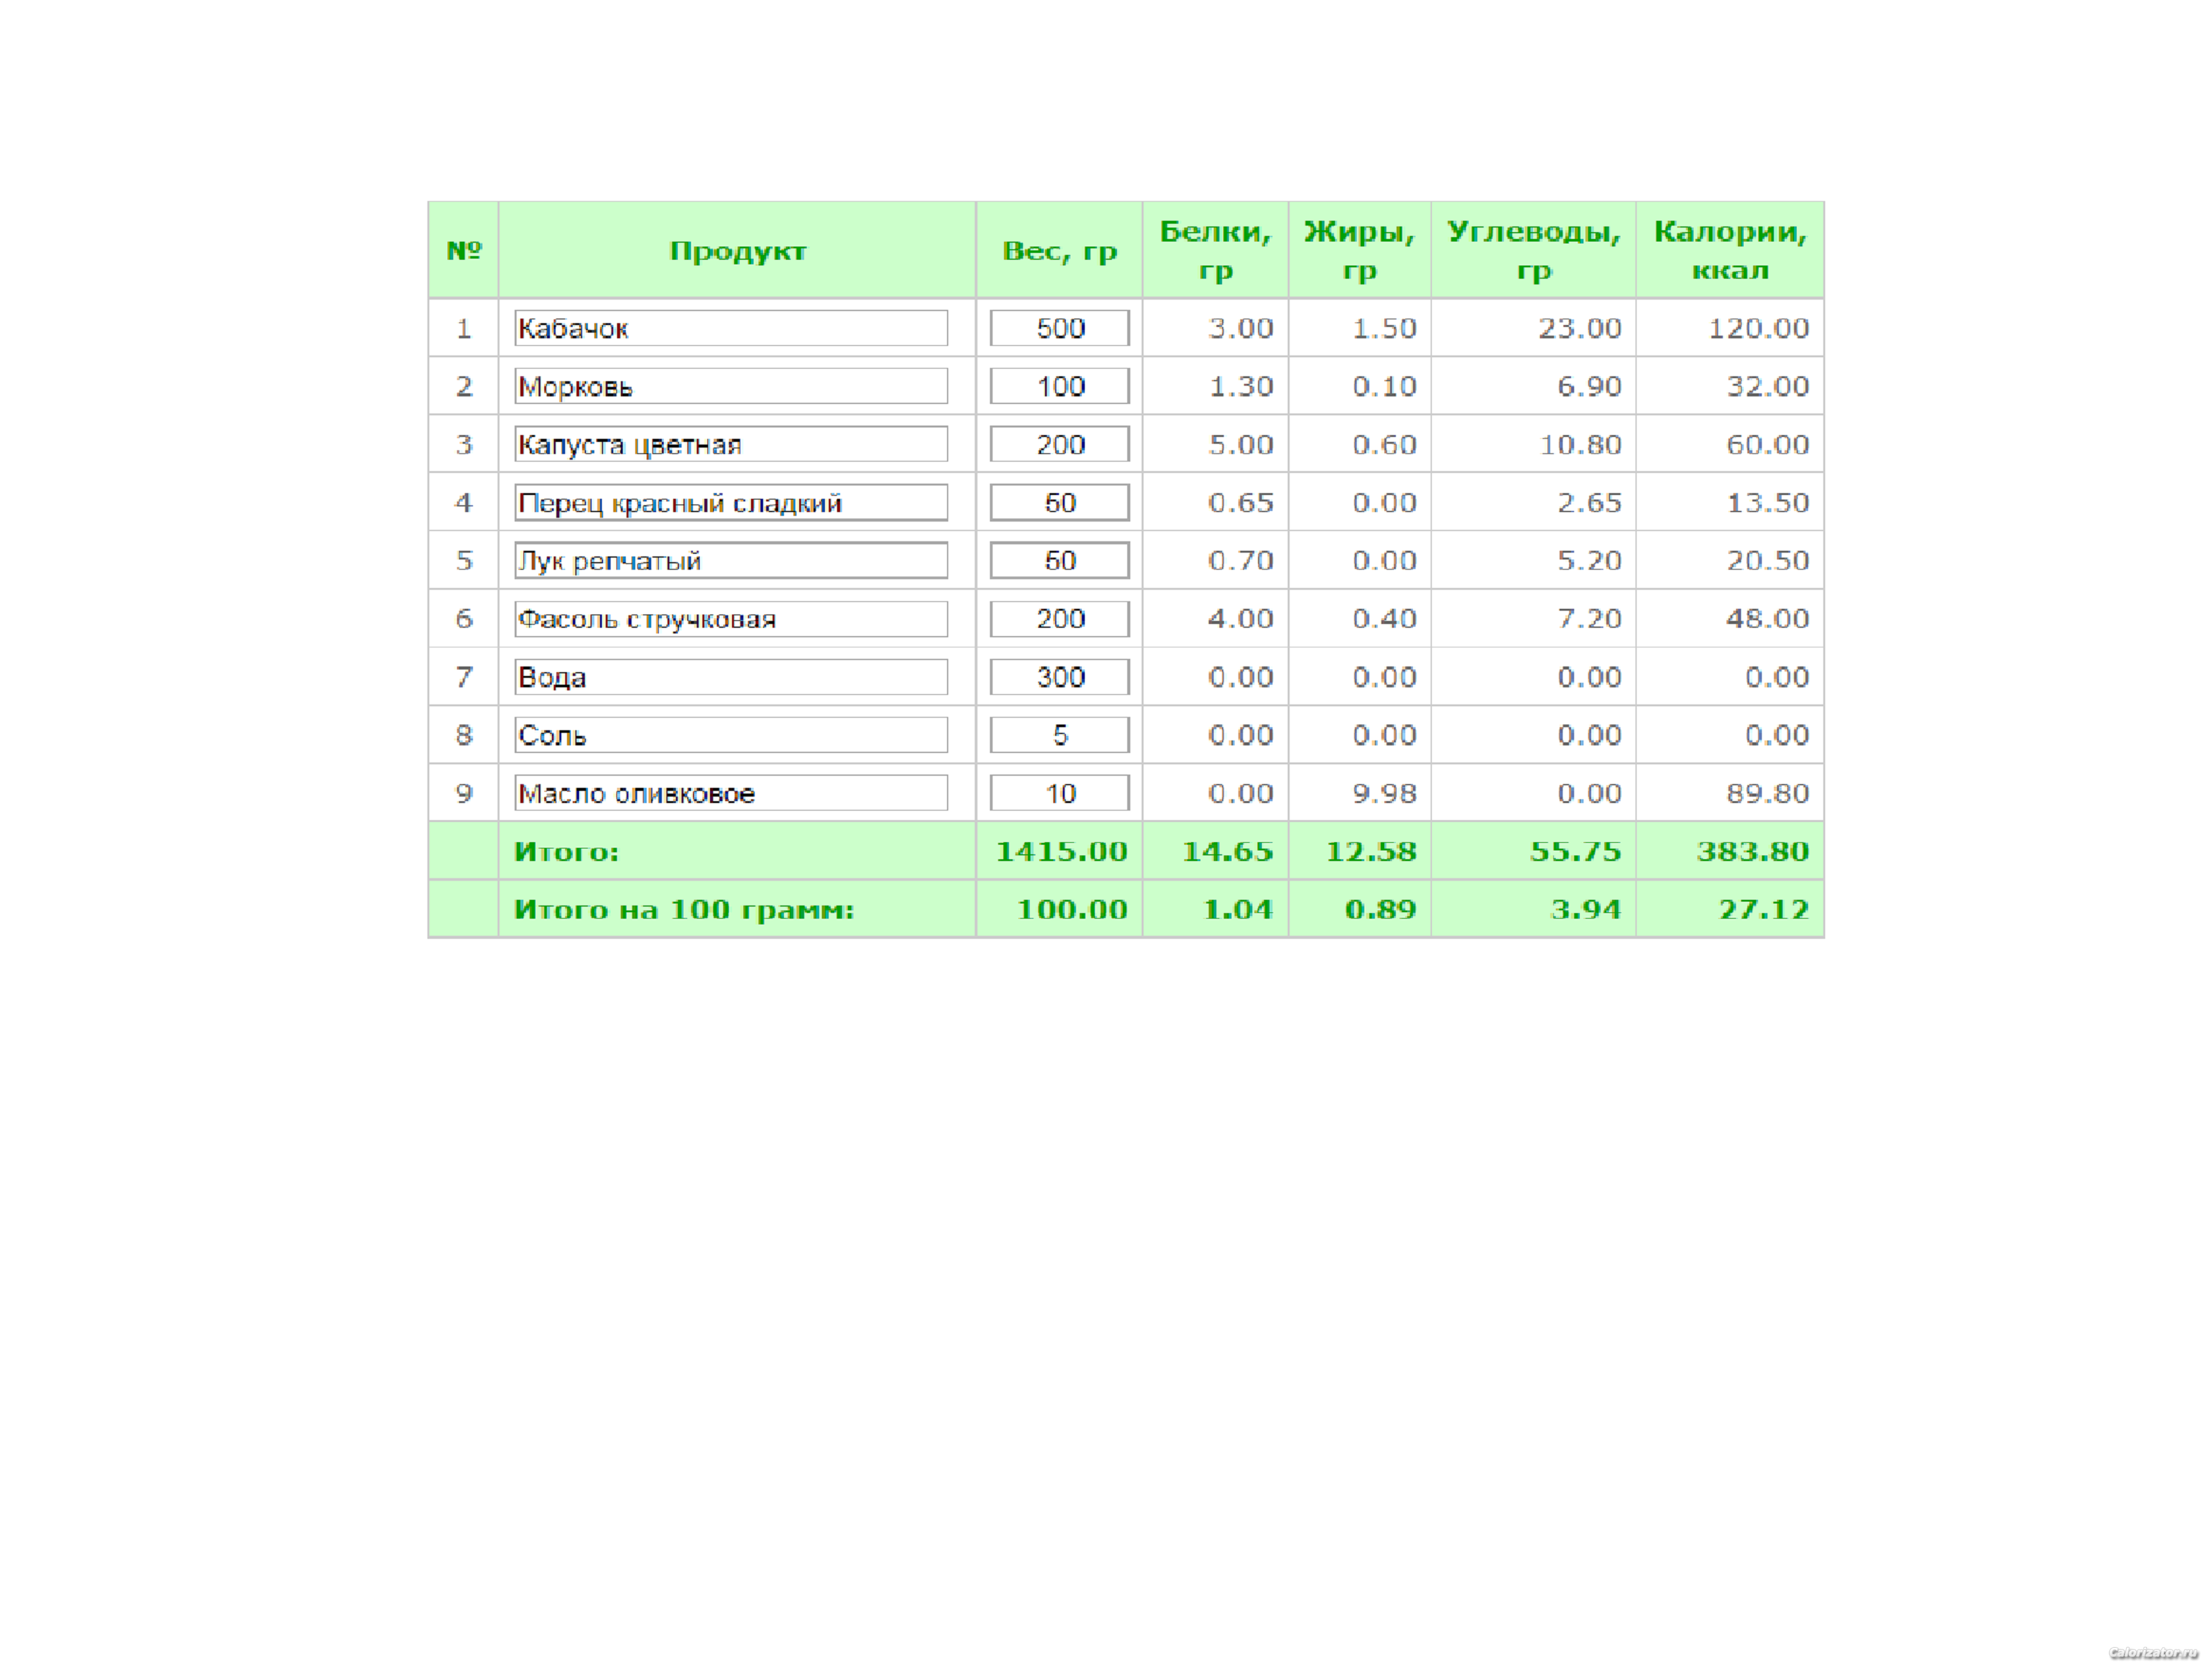Click total carbohydrates value 55.75
Viewport: 2212px width, 1666px height.
(1575, 851)
